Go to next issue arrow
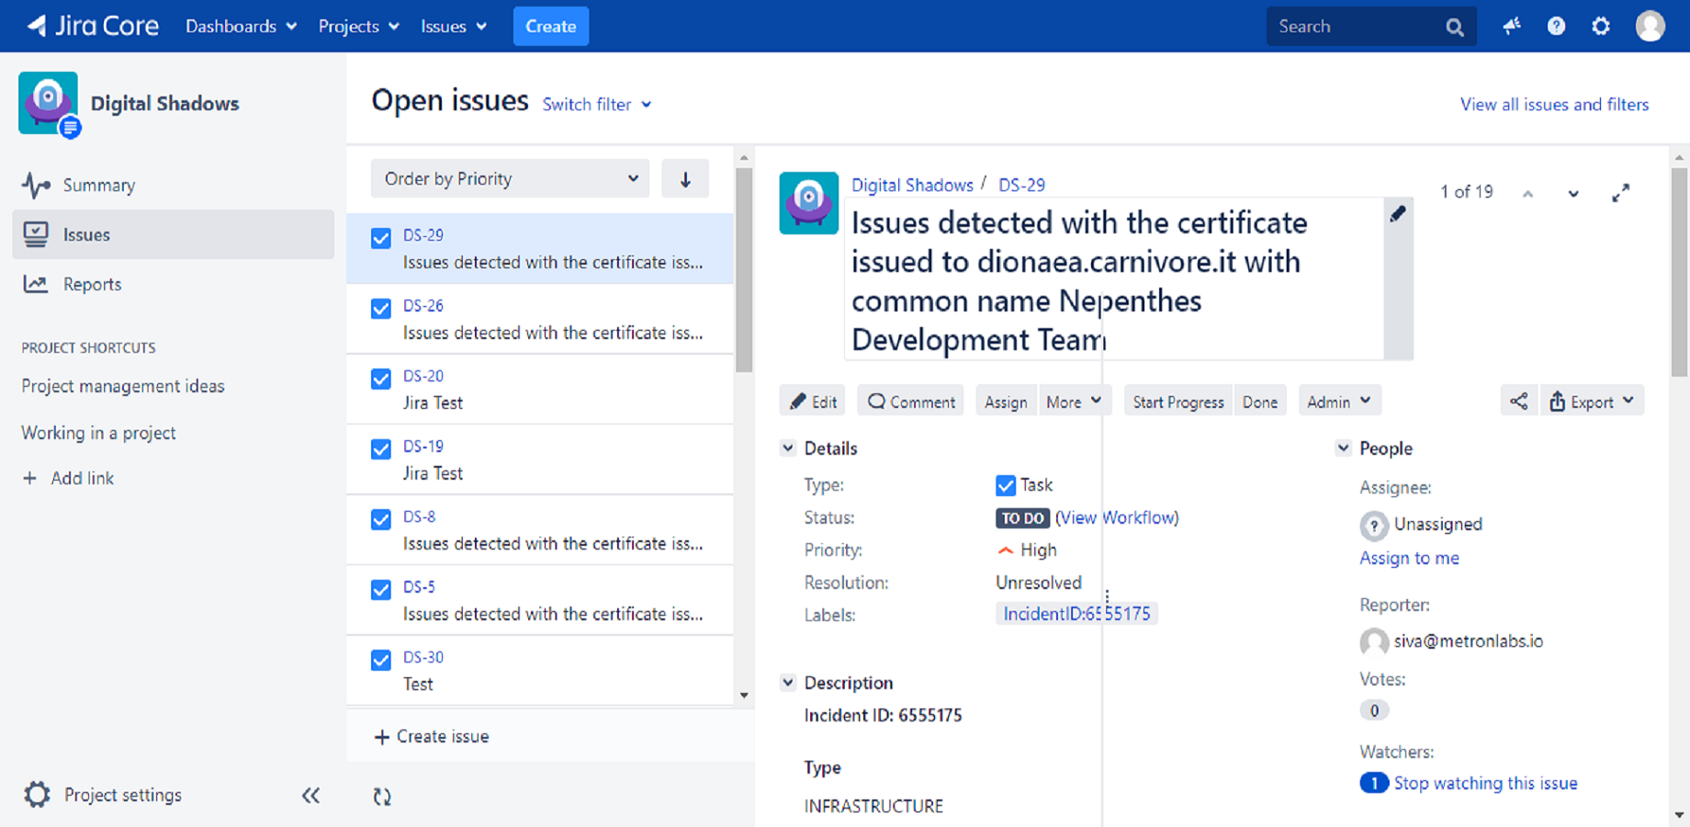The width and height of the screenshot is (1690, 827). pos(1573,193)
